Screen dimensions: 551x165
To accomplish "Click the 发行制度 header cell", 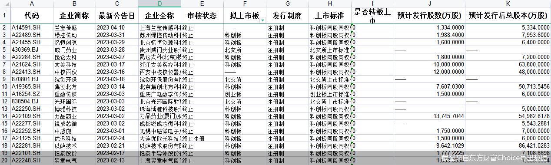I will (x=287, y=16).
